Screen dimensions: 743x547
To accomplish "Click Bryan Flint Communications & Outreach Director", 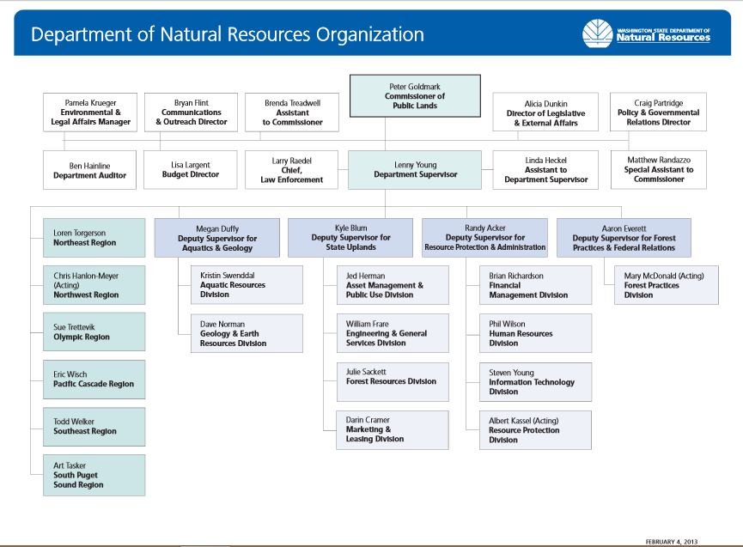I will click(191, 112).
